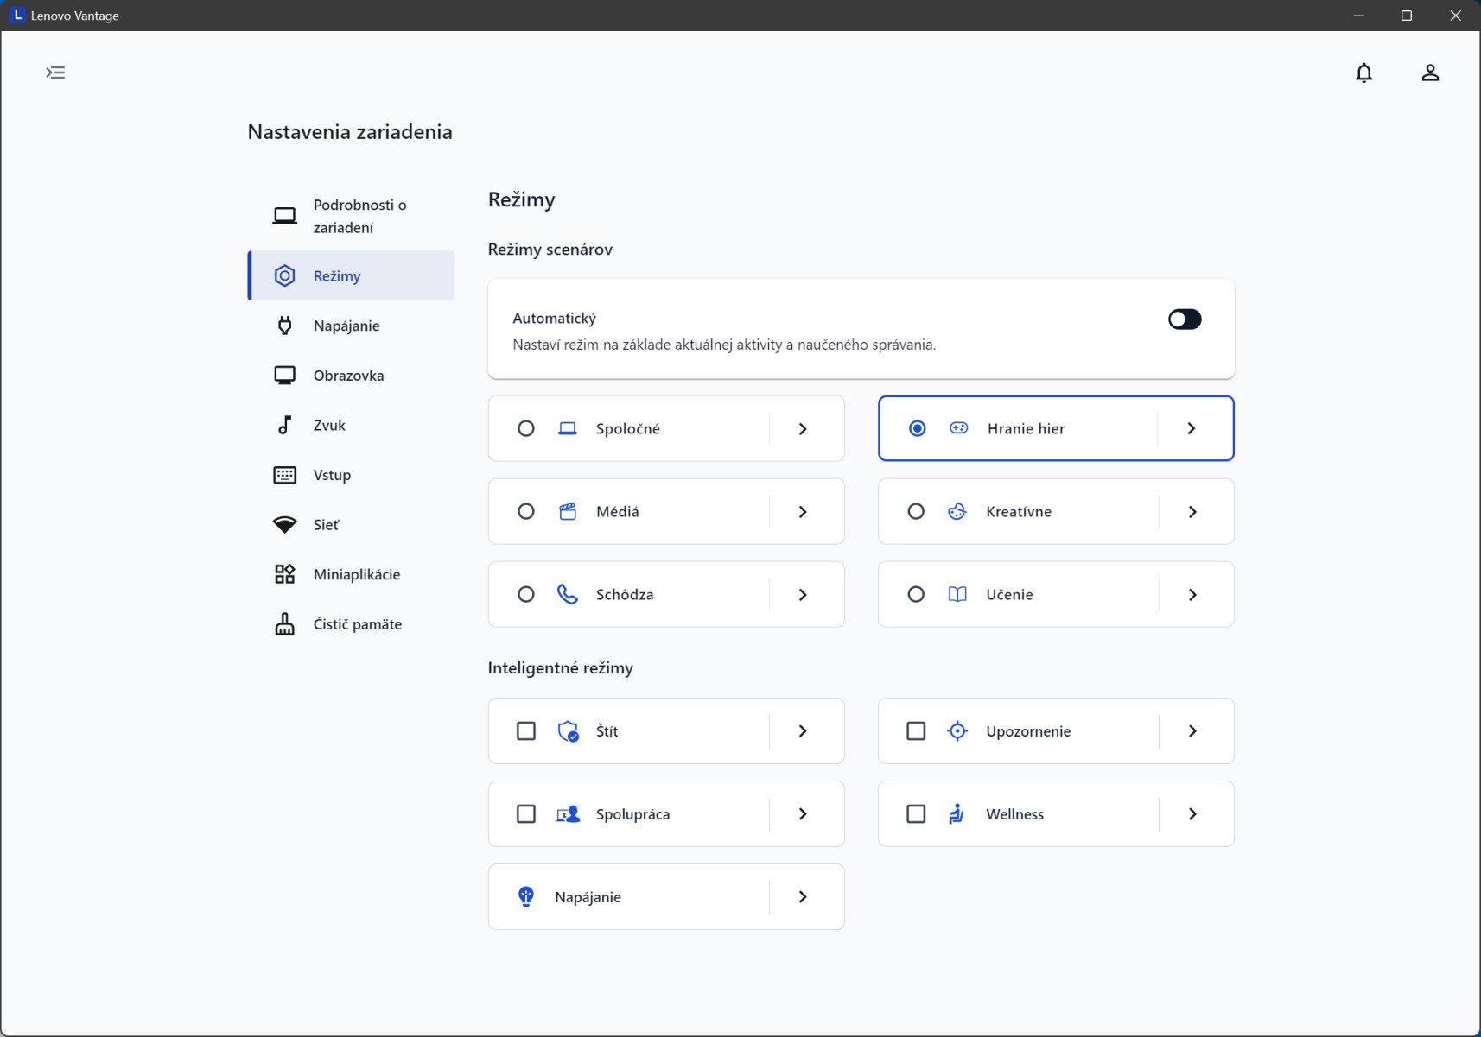The height and width of the screenshot is (1037, 1481).
Task: Select the Zvuk sidebar item
Action: coord(329,425)
